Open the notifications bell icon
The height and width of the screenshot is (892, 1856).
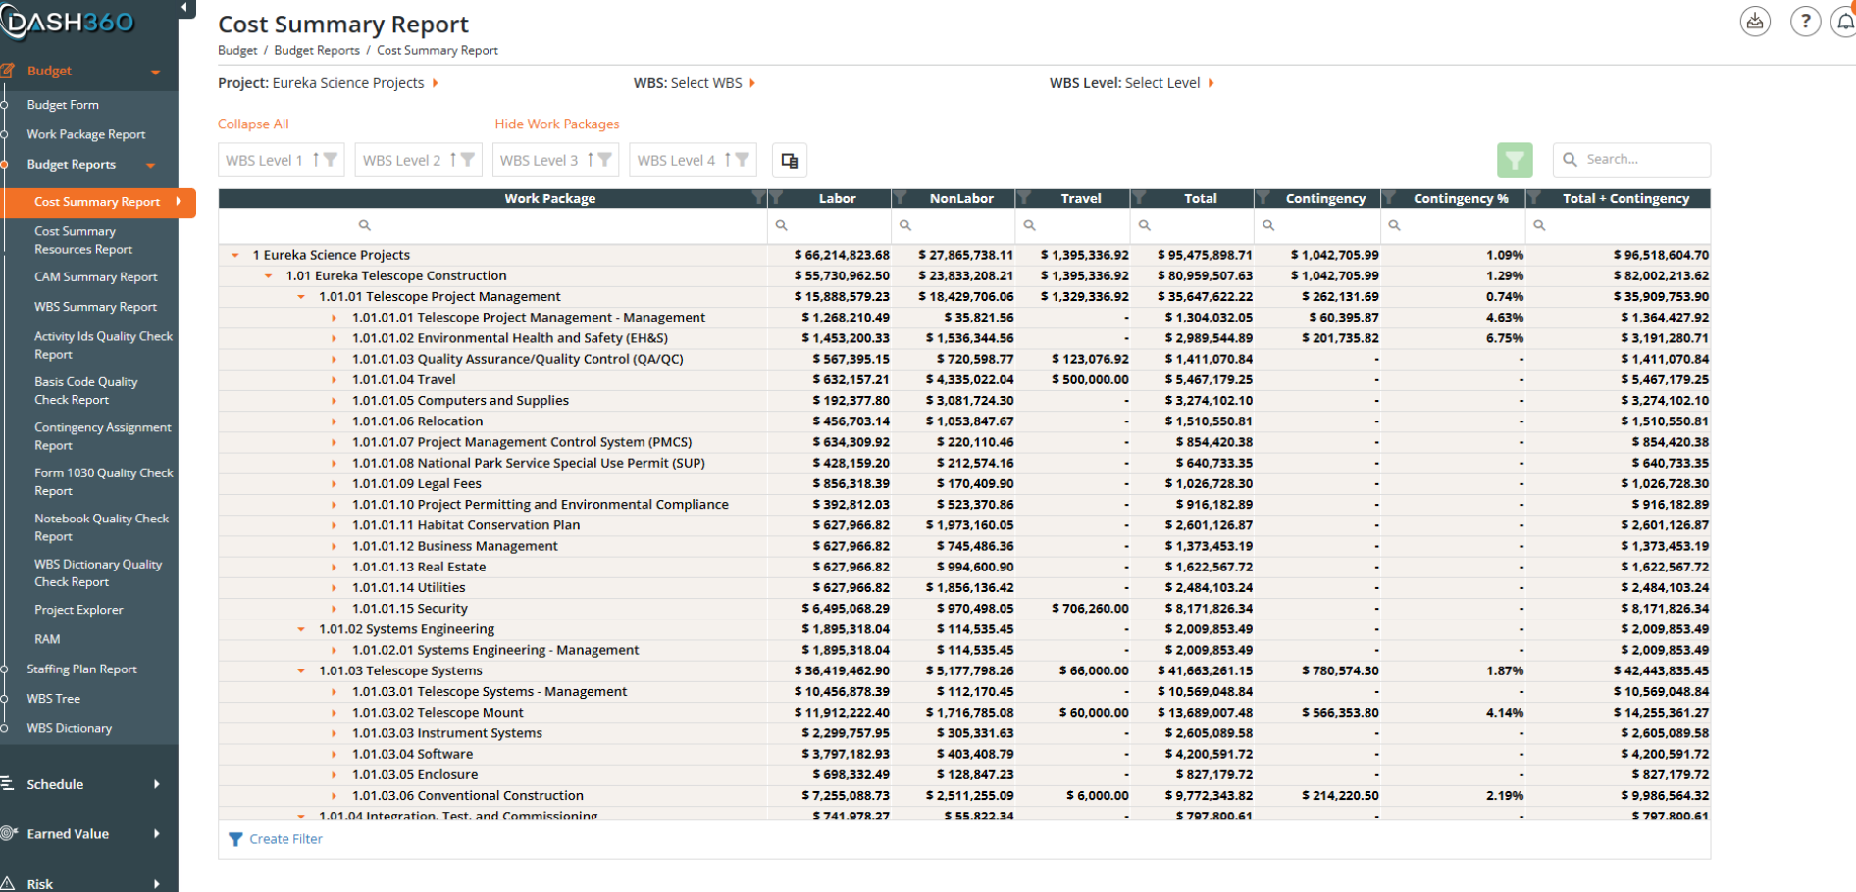tap(1844, 22)
